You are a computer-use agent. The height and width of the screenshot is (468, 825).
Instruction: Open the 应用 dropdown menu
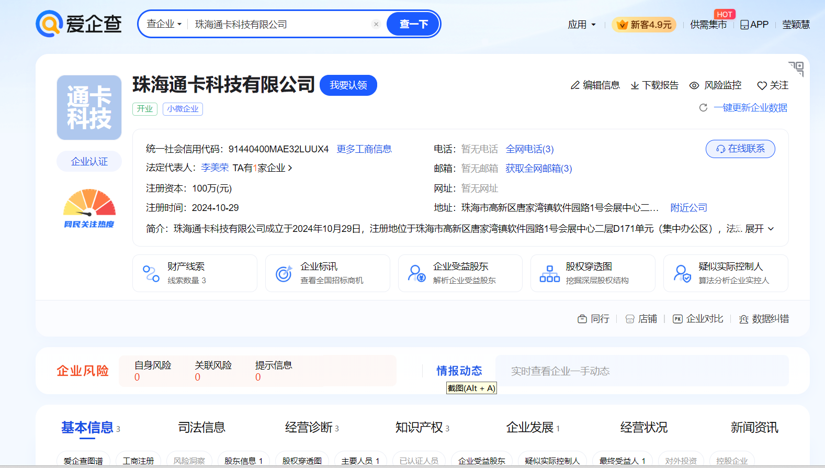582,25
